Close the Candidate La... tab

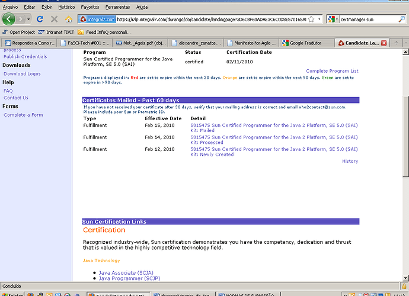[x=384, y=43]
